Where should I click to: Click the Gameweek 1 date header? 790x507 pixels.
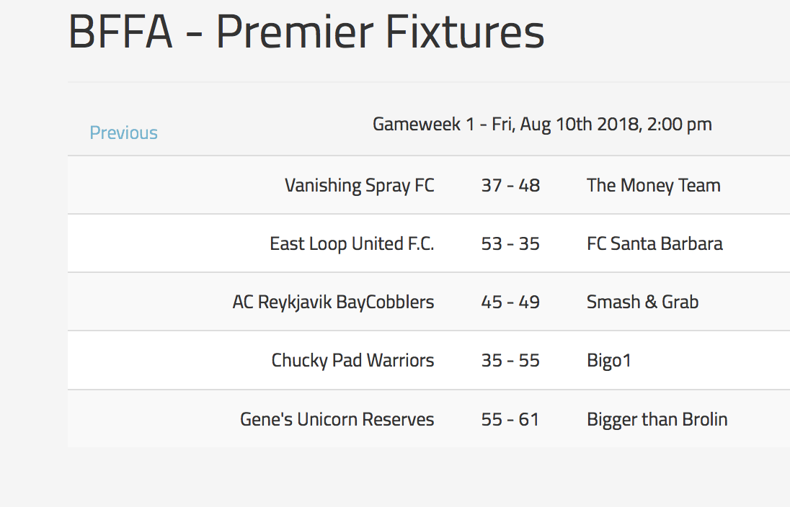coord(542,125)
